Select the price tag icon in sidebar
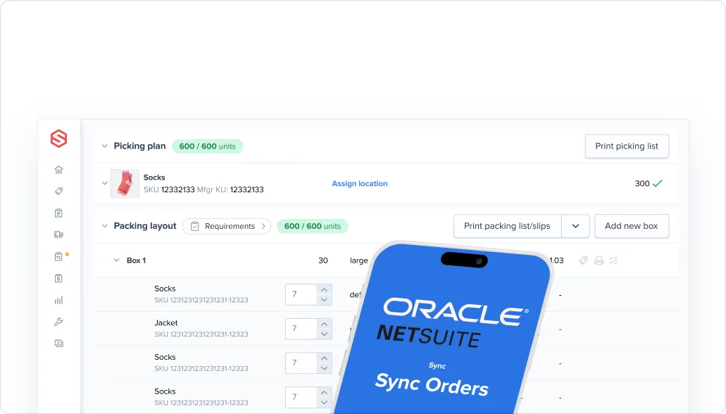 [58, 191]
